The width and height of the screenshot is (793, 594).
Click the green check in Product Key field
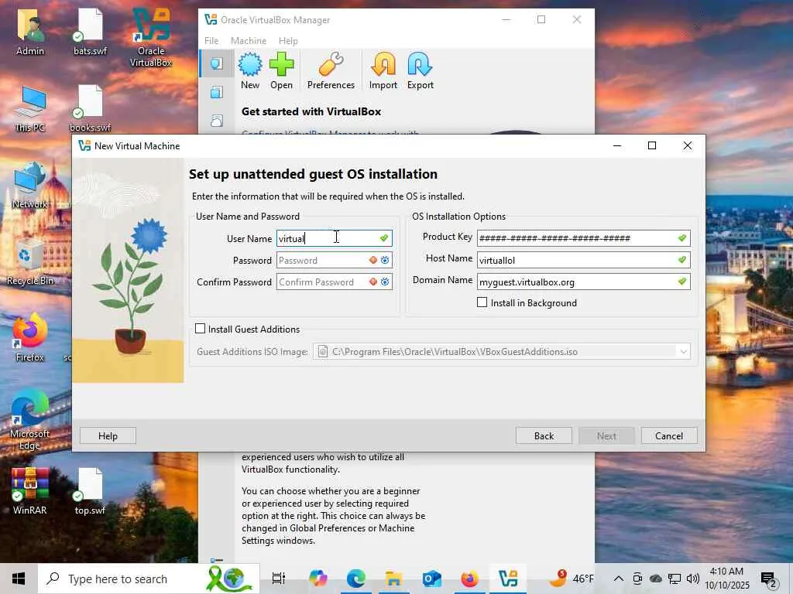point(682,238)
